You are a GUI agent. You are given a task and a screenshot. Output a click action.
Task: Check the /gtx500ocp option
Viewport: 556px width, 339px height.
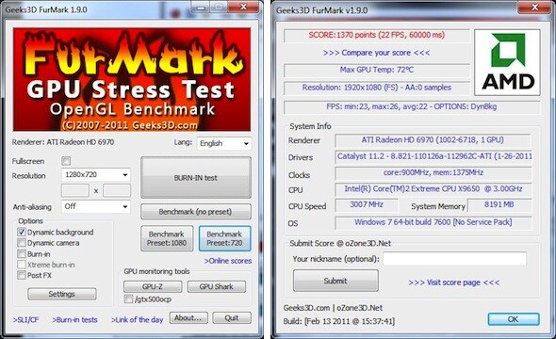coord(128,299)
